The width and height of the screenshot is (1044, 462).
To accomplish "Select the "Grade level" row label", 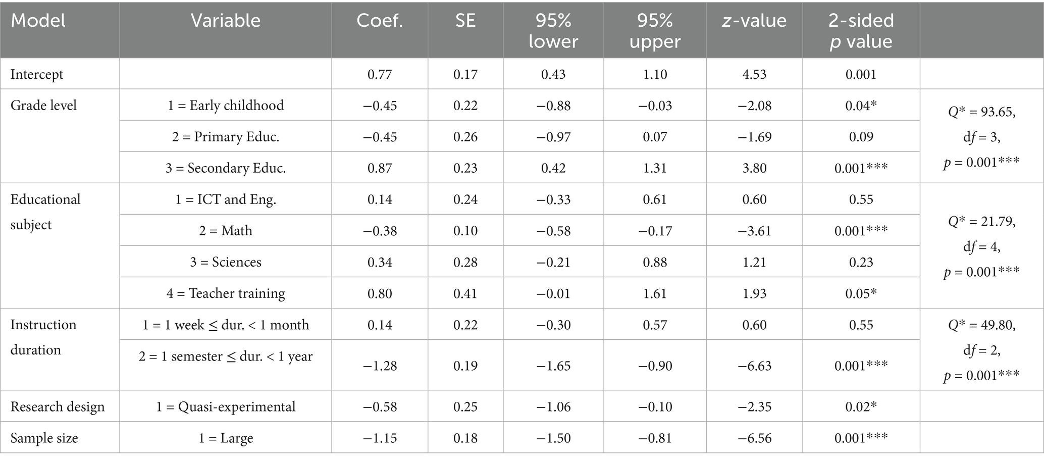I will point(43,106).
